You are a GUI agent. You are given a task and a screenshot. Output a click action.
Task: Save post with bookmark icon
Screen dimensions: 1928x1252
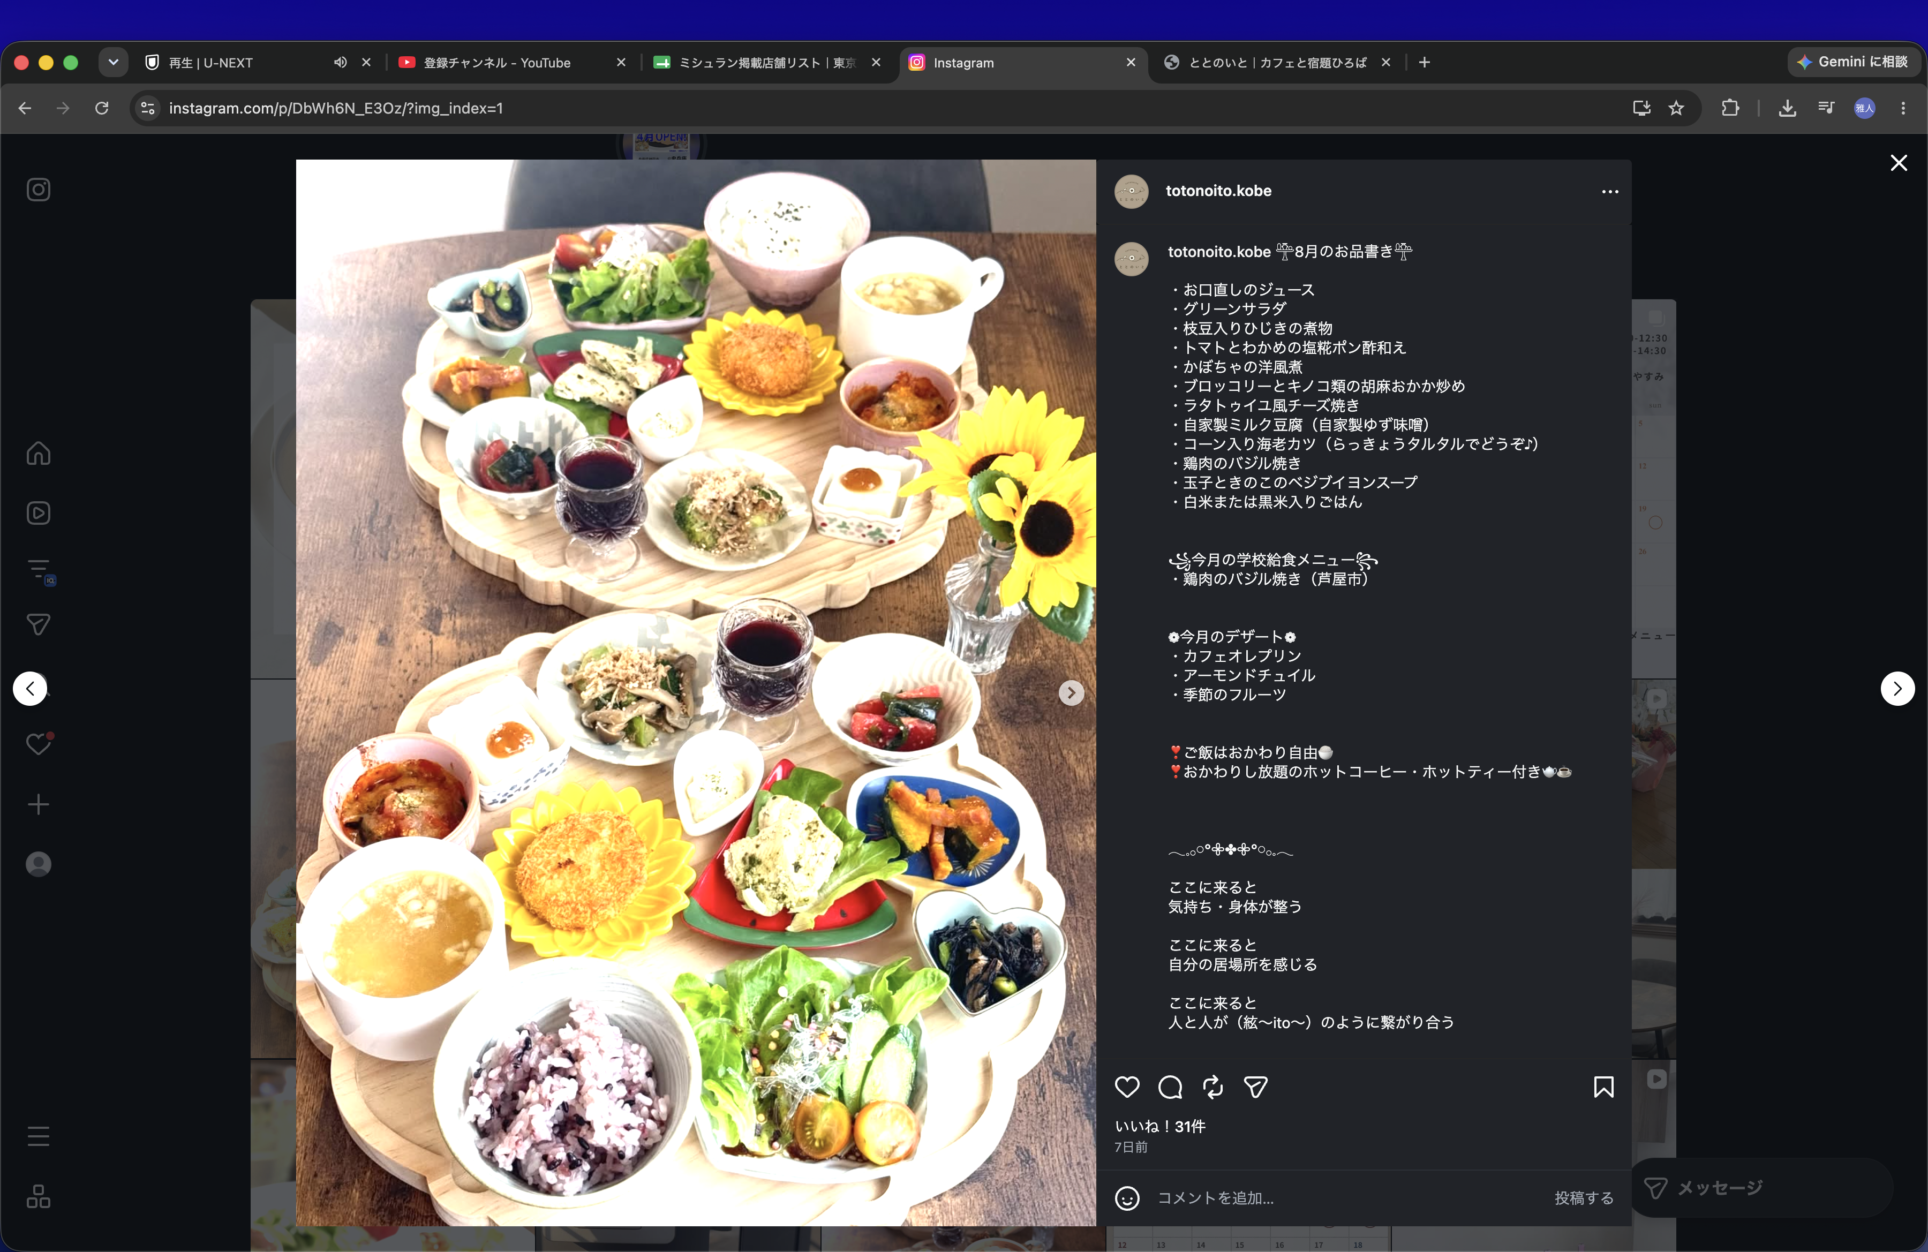1603,1087
